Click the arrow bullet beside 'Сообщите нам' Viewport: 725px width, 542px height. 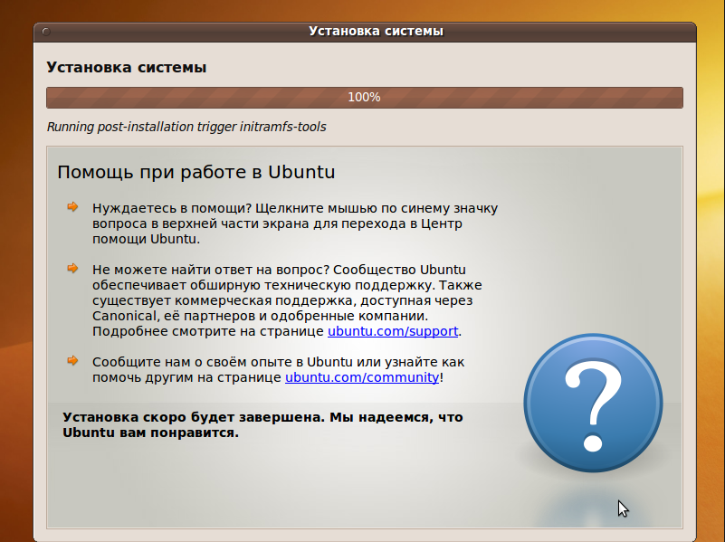click(x=72, y=360)
